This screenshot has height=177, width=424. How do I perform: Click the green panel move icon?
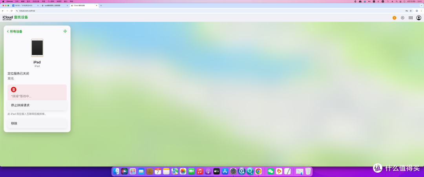65,31
